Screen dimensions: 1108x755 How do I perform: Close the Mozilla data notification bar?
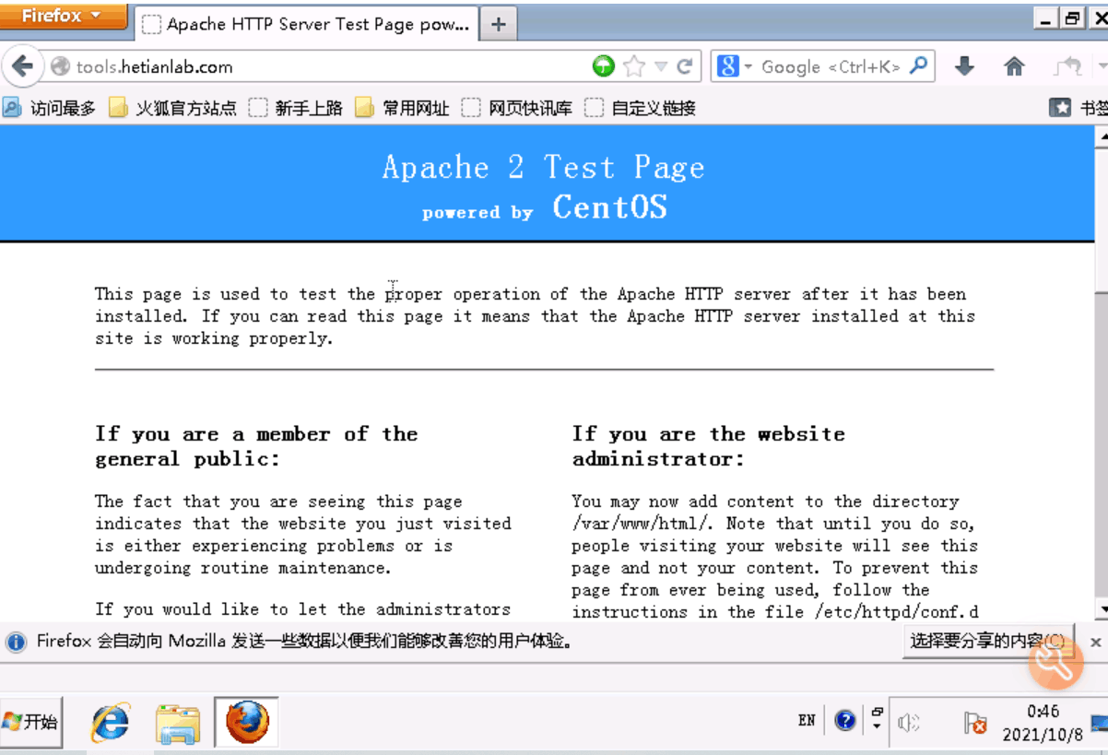pyautogui.click(x=1095, y=642)
